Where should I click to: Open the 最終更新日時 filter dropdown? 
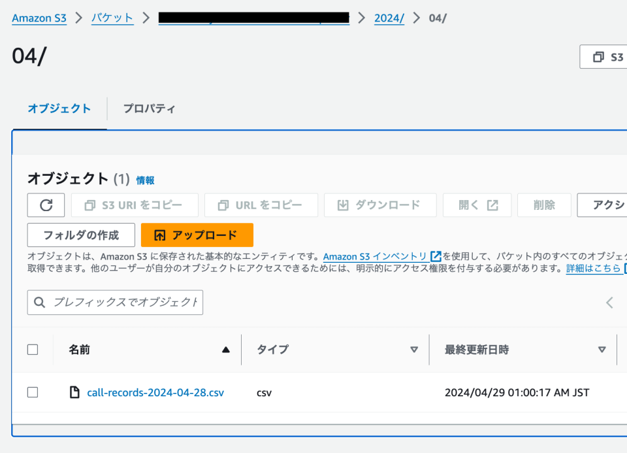tap(602, 350)
